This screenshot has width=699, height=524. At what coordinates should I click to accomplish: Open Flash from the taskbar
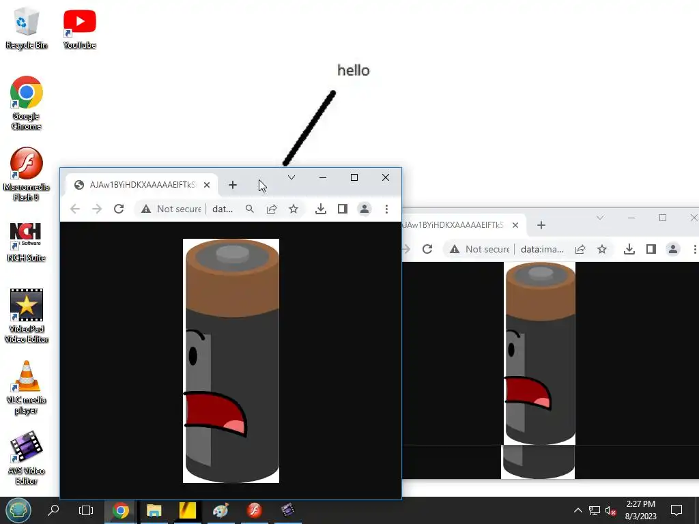[x=255, y=510]
